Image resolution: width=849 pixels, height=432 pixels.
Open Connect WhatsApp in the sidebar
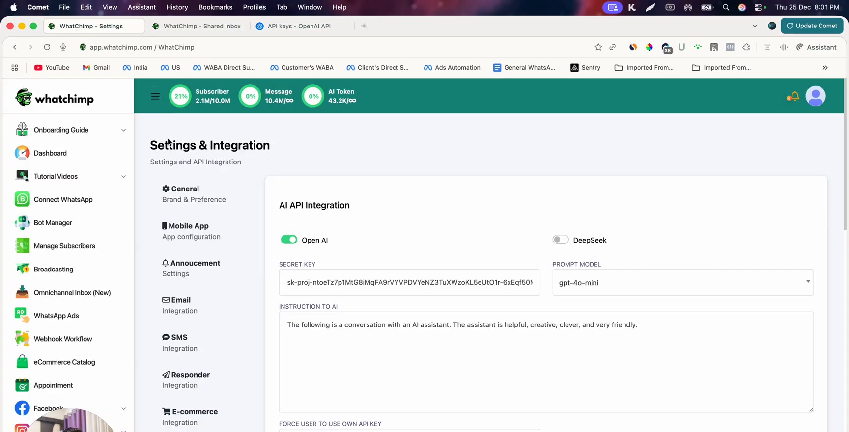click(x=63, y=199)
